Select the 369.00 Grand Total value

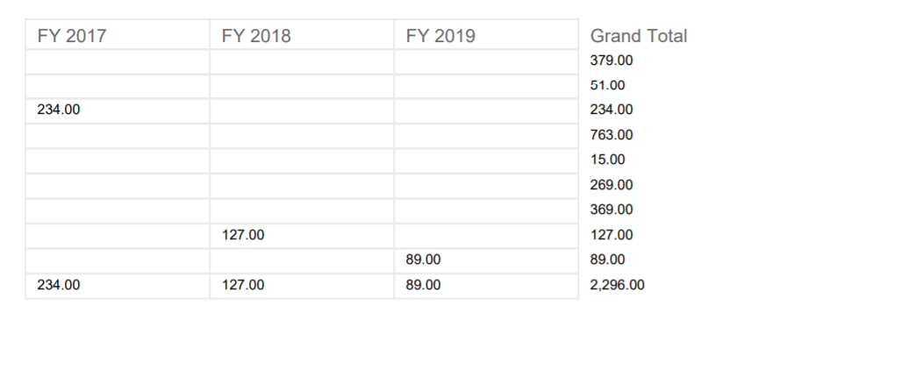tap(612, 210)
